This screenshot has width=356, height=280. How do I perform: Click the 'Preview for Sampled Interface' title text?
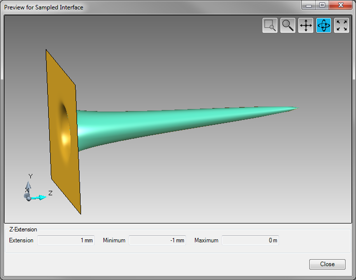[x=44, y=7]
